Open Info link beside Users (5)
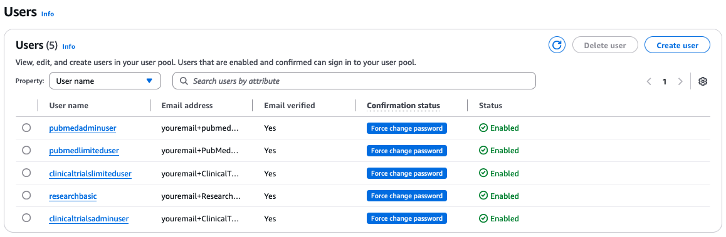This screenshot has height=237, width=726. click(x=68, y=46)
